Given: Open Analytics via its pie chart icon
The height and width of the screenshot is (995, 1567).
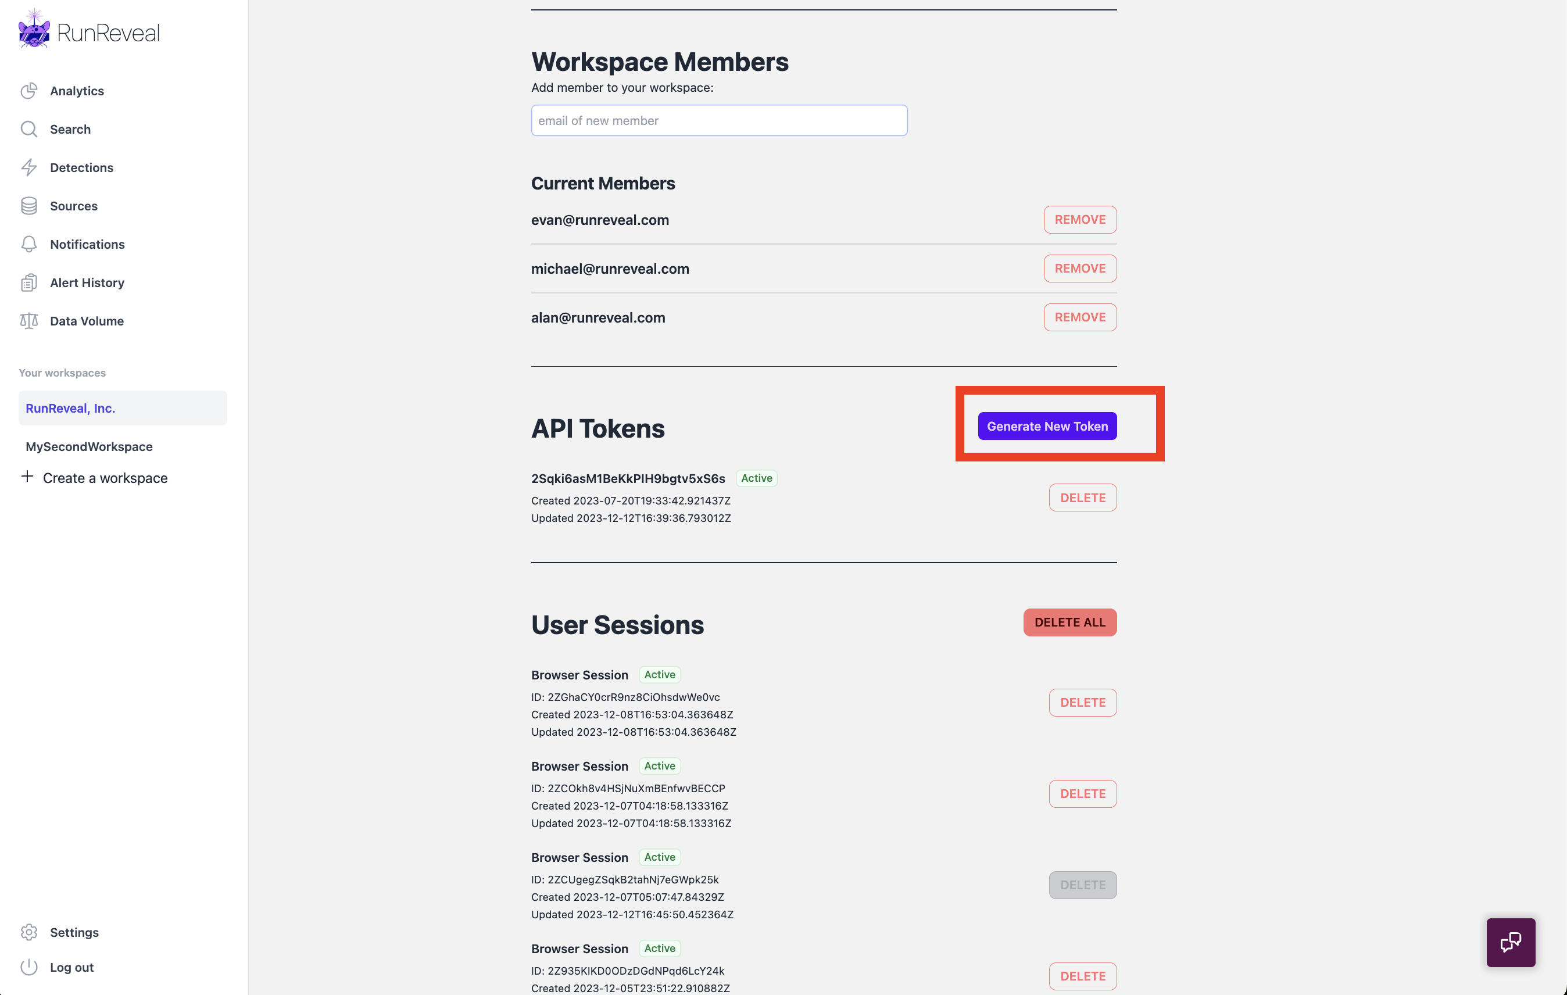Looking at the screenshot, I should tap(28, 91).
